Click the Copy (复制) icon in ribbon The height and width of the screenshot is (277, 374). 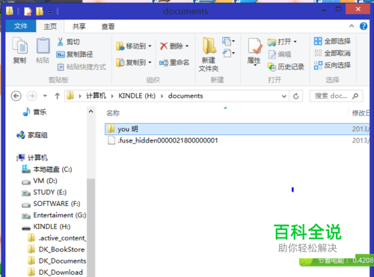[x=19, y=51]
